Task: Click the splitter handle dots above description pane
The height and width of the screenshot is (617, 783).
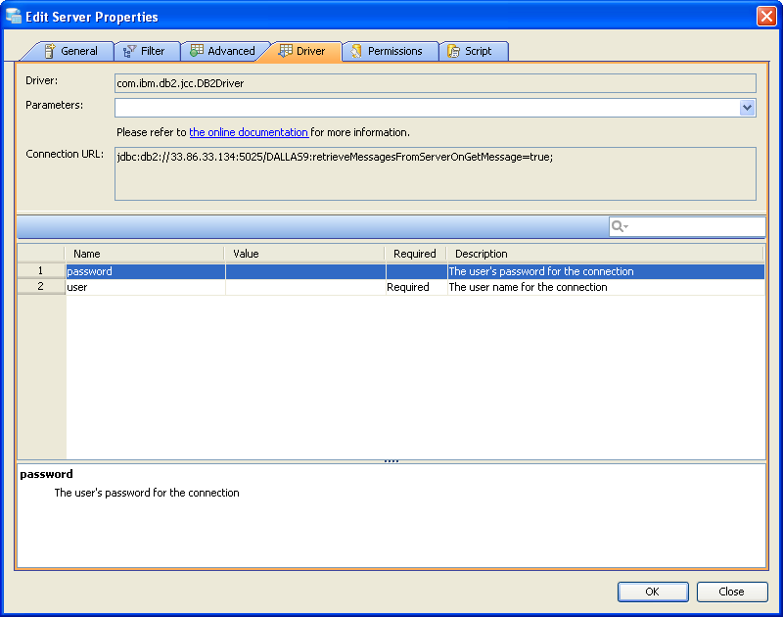Action: (391, 461)
